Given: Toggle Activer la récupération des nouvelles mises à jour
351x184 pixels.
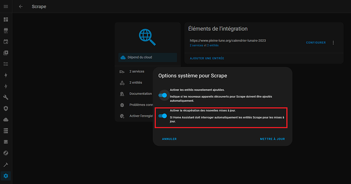Looking at the screenshot, I should tap(163, 116).
